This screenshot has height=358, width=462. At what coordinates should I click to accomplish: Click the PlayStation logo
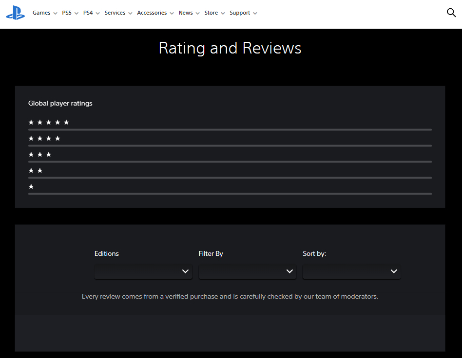(15, 13)
